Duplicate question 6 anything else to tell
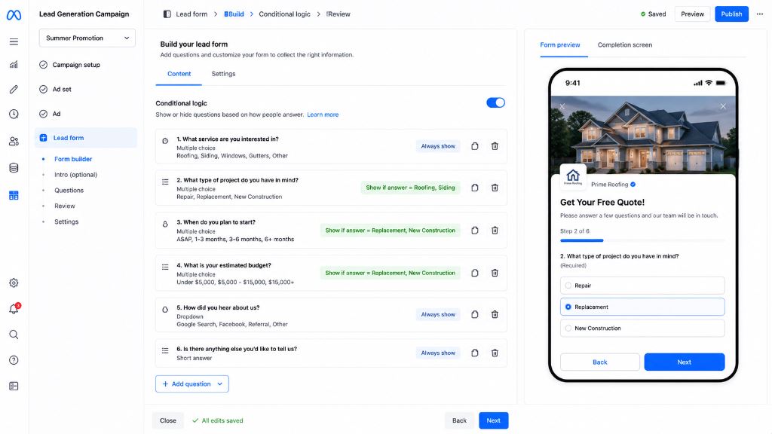This screenshot has height=434, width=772. (x=475, y=353)
